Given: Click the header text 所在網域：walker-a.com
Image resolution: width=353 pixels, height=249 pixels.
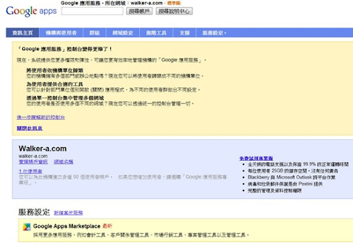Looking at the screenshot, I should click(134, 3).
